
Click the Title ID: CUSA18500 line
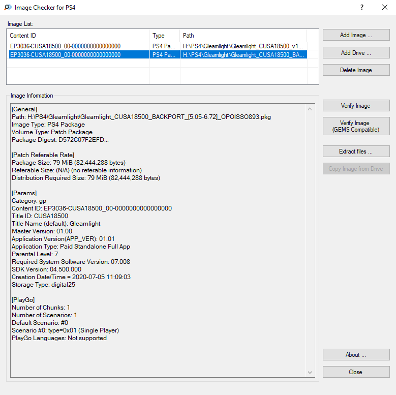(40, 216)
